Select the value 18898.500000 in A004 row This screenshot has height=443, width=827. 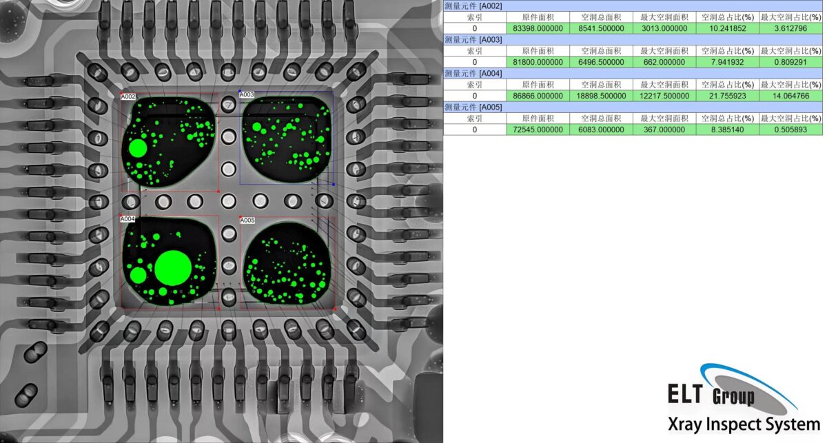pos(598,95)
